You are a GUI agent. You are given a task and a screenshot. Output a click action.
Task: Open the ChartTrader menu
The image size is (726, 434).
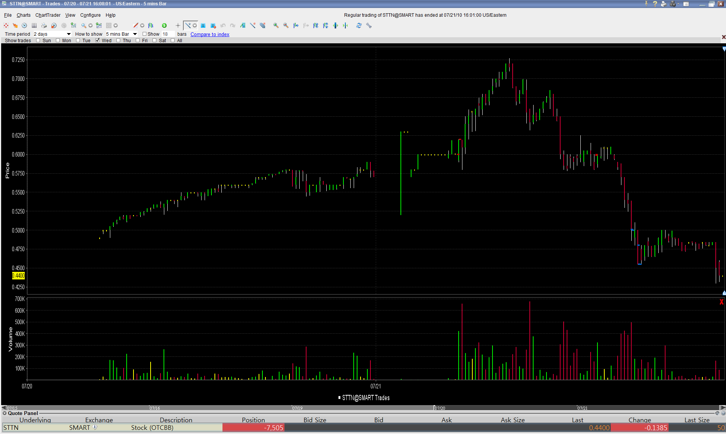pos(48,15)
